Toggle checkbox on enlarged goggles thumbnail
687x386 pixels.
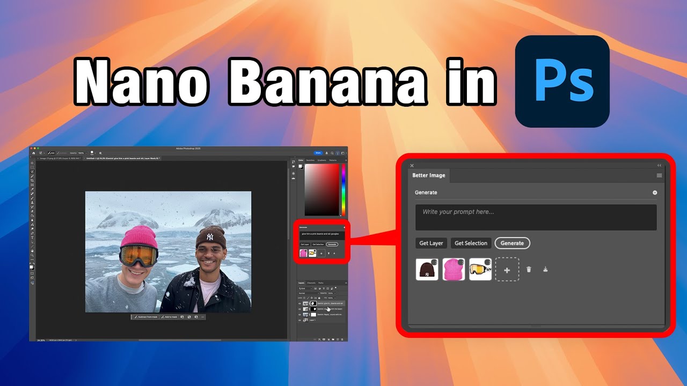(488, 262)
